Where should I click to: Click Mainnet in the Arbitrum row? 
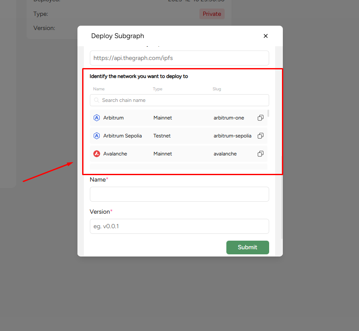point(163,118)
